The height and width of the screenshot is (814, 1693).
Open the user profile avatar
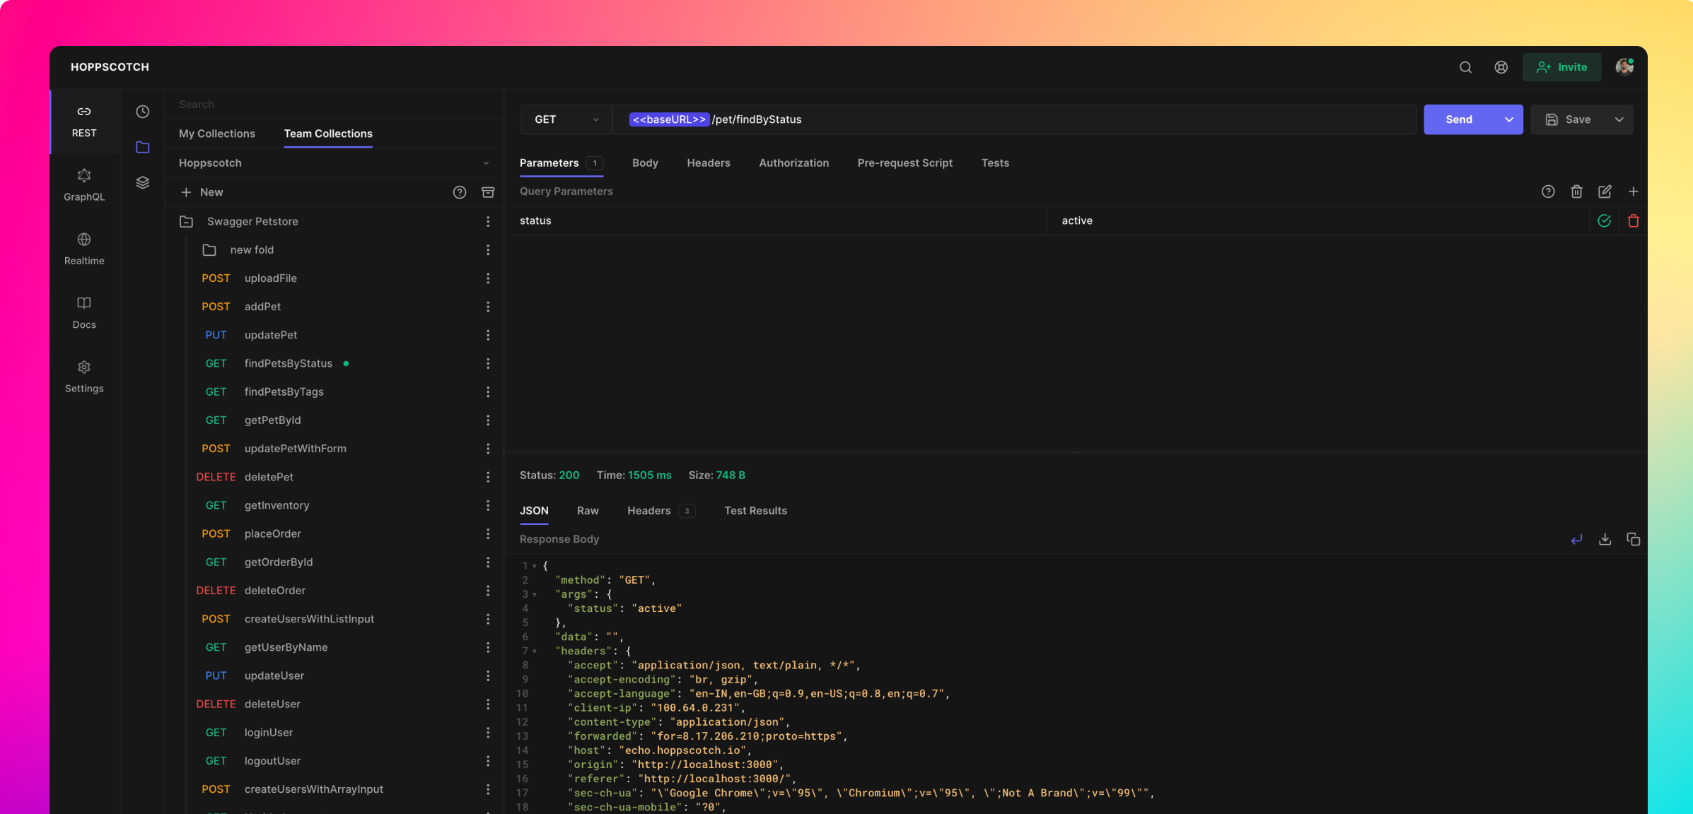pos(1624,66)
